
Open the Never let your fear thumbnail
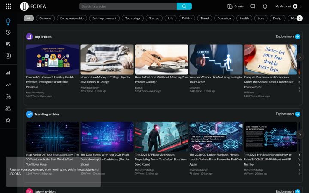click(270, 59)
